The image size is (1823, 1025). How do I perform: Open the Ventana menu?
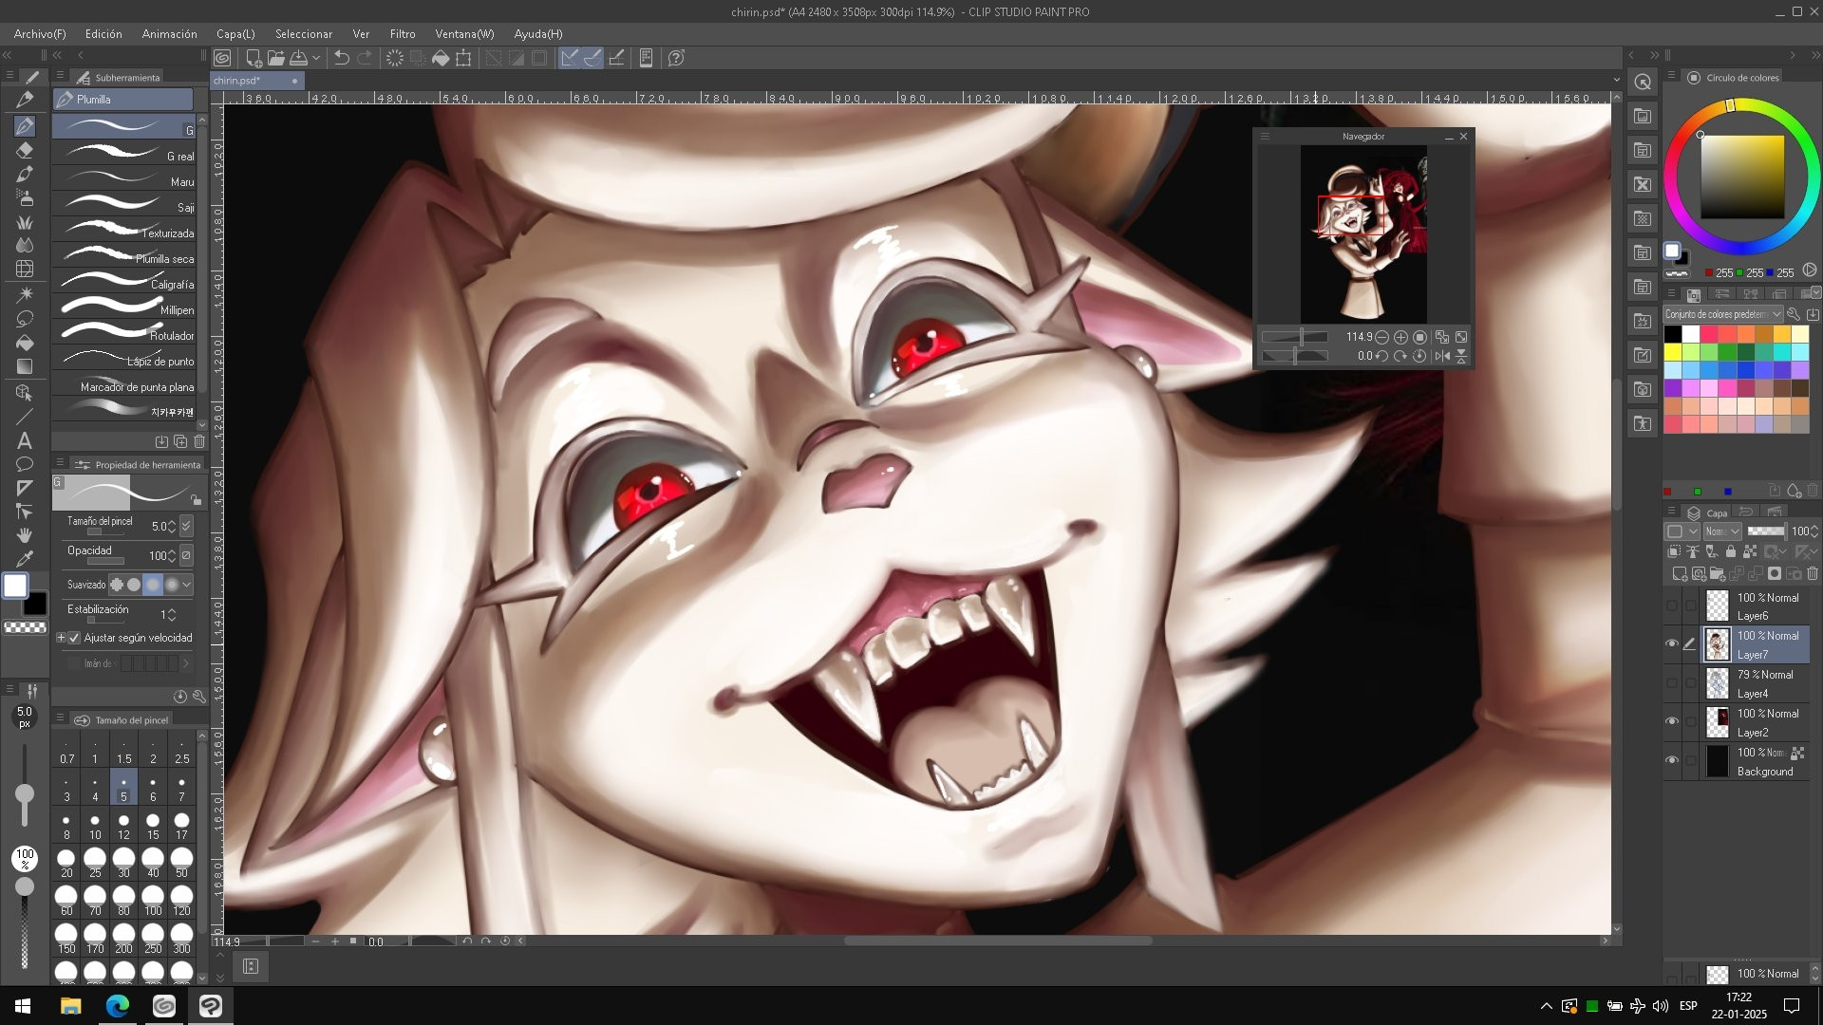[464, 33]
